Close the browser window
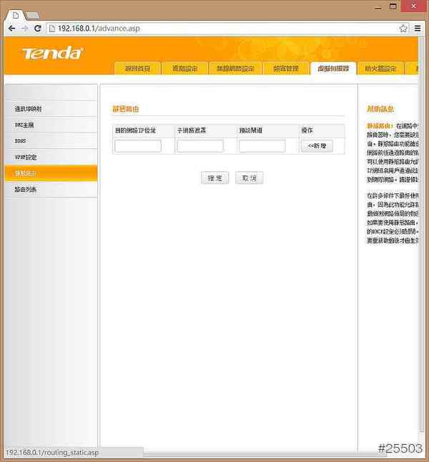The width and height of the screenshot is (429, 462). click(x=413, y=6)
